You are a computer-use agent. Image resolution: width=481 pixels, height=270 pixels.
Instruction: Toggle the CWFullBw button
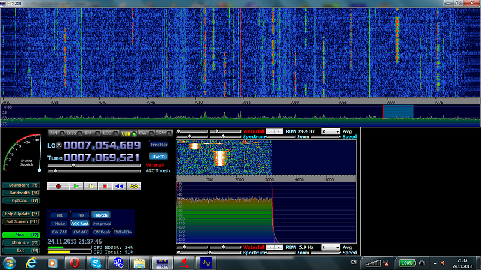coord(123,232)
